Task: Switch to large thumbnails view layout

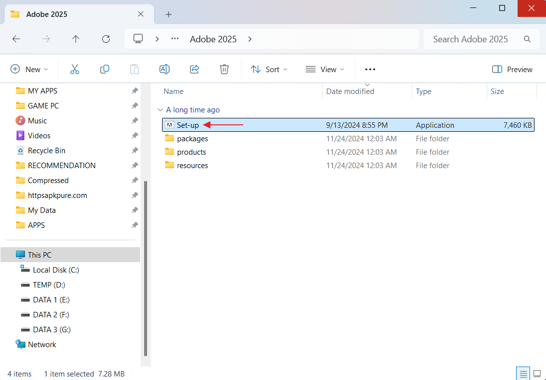Action: point(537,374)
